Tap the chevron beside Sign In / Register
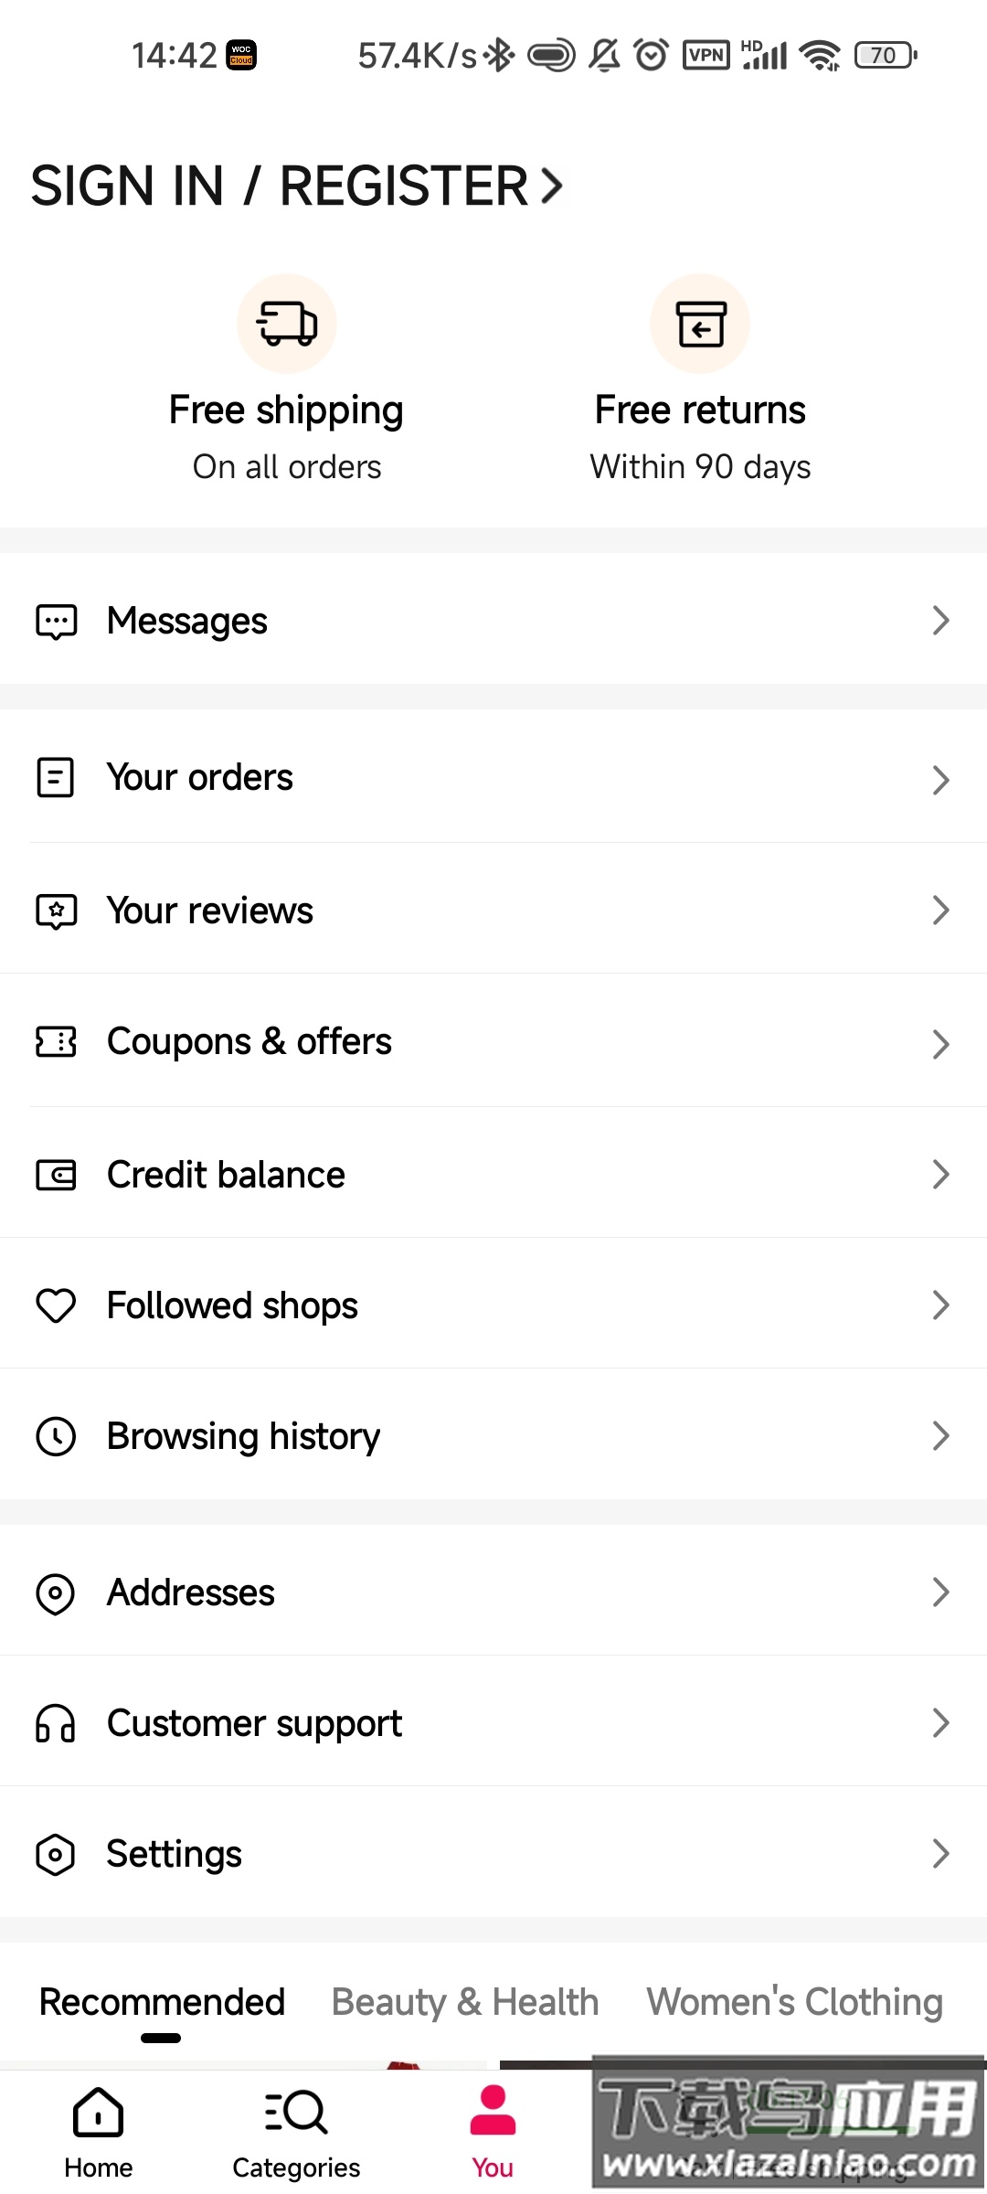987x2194 pixels. tap(551, 186)
